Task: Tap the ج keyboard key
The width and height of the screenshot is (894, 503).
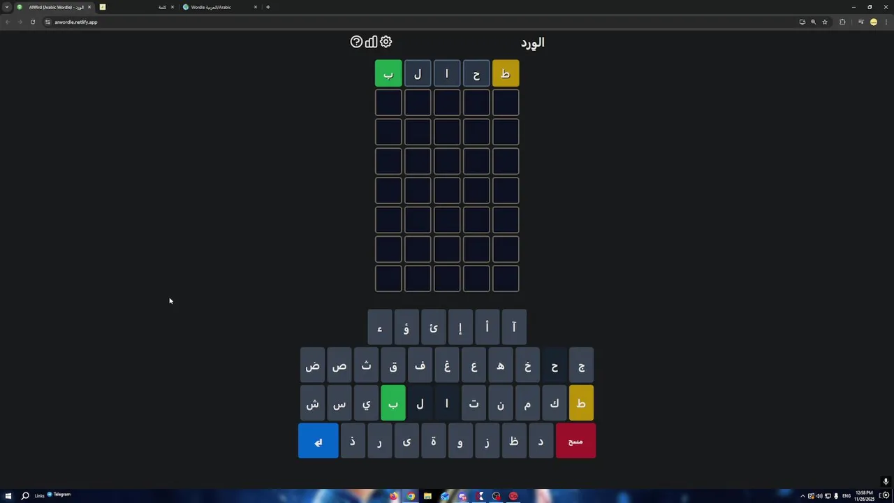Action: click(x=581, y=365)
